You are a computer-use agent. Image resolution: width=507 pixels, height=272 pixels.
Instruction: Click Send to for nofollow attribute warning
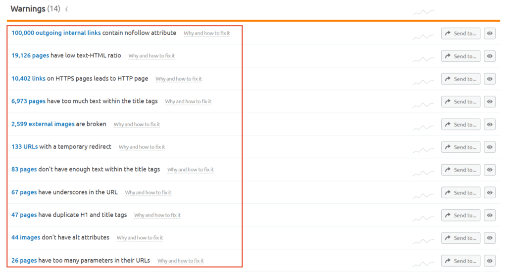tap(460, 33)
